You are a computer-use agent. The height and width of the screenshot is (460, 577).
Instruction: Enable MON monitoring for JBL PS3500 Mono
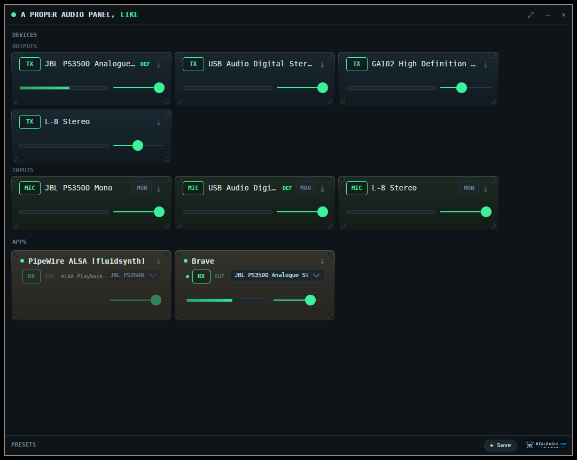point(142,188)
